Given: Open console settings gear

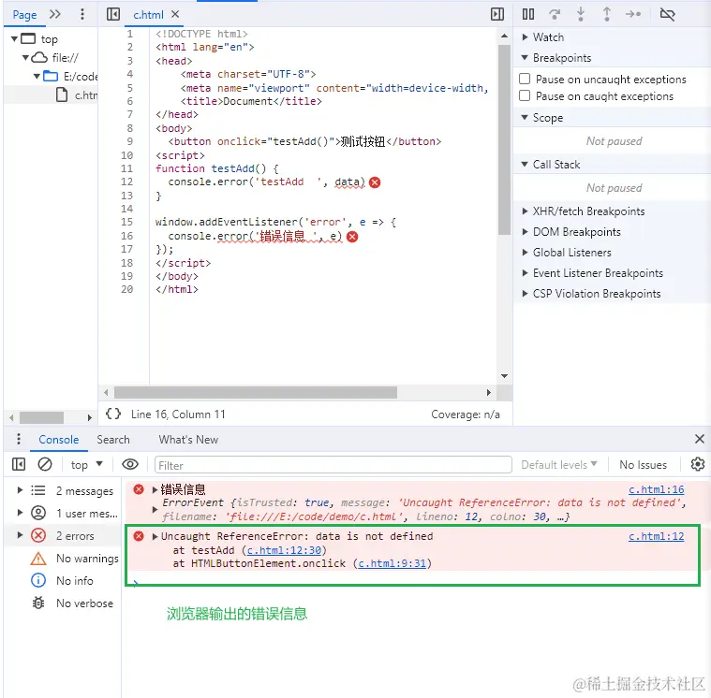Looking at the screenshot, I should (697, 464).
